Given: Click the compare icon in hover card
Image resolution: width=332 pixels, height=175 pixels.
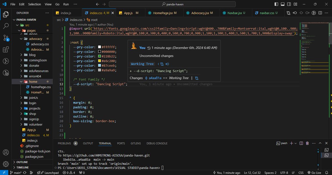Looking at the screenshot, I should coord(197,78).
